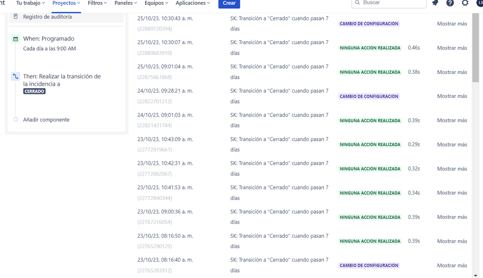Open Registro de auditoría item

(66, 16)
